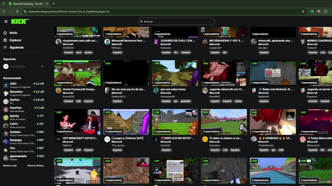
Task: Bookmark this page with the star icon
Action: pyautogui.click(x=303, y=11)
